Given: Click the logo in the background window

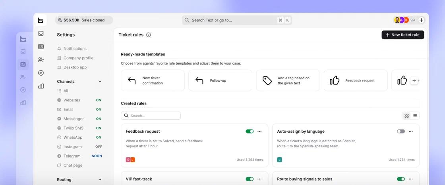Looking at the screenshot, I should click(x=23, y=39).
